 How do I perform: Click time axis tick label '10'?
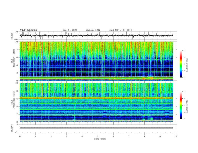[x=176, y=136]
